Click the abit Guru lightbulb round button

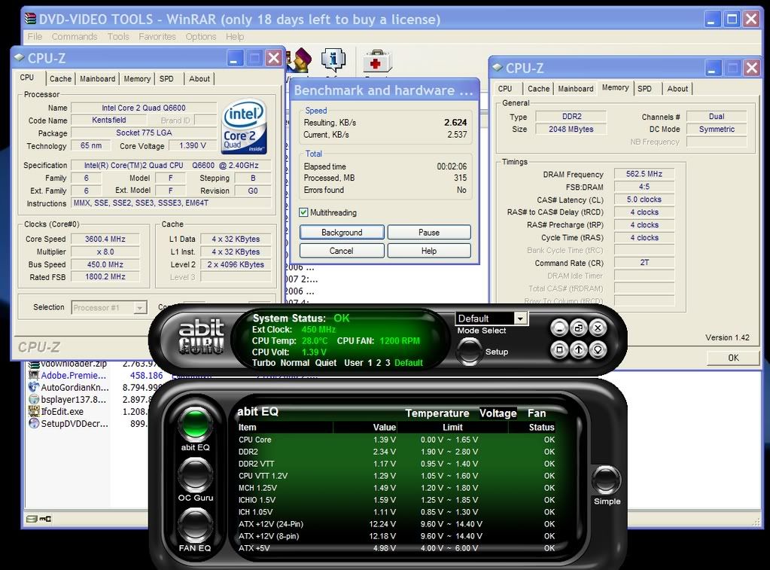[598, 350]
